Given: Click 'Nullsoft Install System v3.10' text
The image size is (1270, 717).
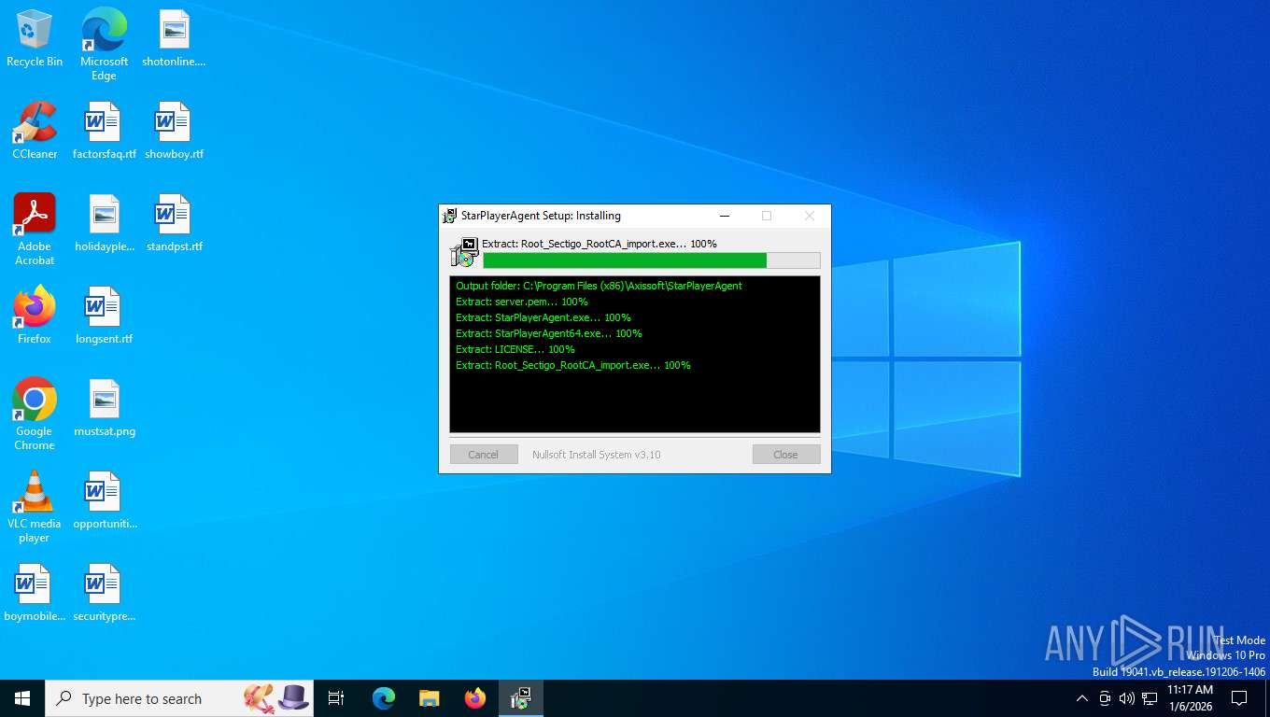Looking at the screenshot, I should 597,455.
